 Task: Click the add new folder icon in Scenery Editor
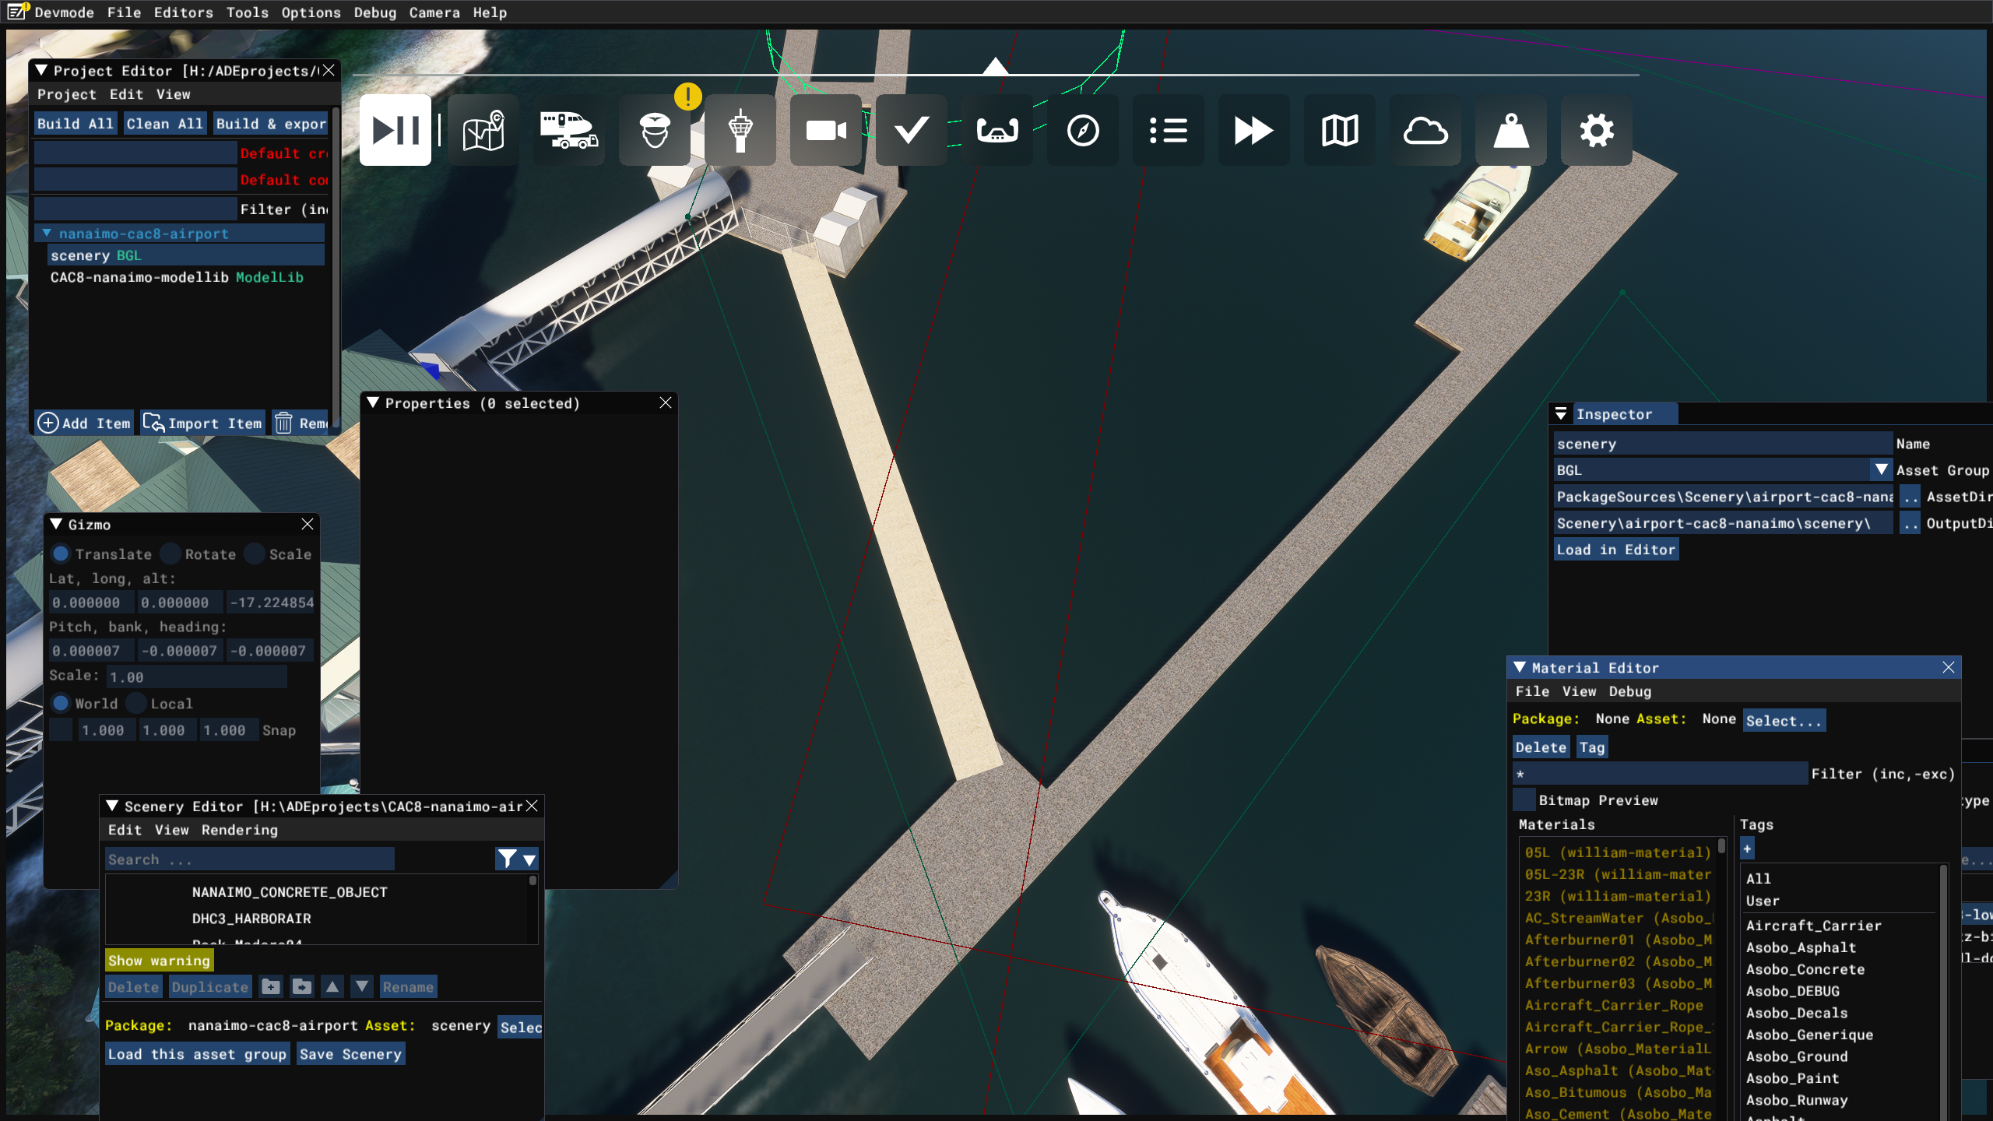click(271, 987)
